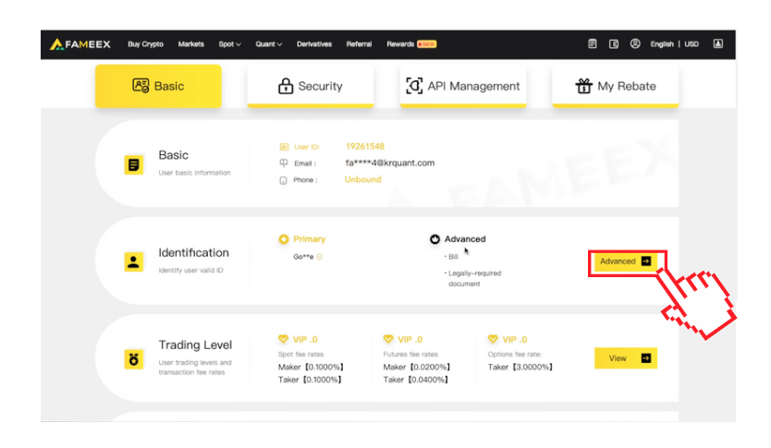Screen dimensions: 771x448
Task: Click the Options Taker 3.0000% rate
Action: 520,367
